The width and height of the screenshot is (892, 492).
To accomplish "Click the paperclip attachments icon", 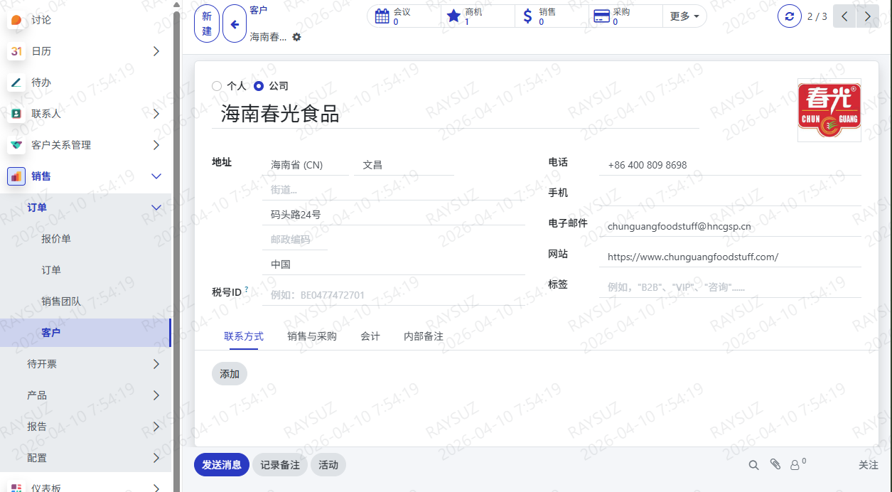I will [x=775, y=464].
